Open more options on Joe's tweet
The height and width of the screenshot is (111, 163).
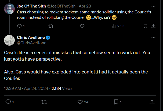(x=153, y=6)
